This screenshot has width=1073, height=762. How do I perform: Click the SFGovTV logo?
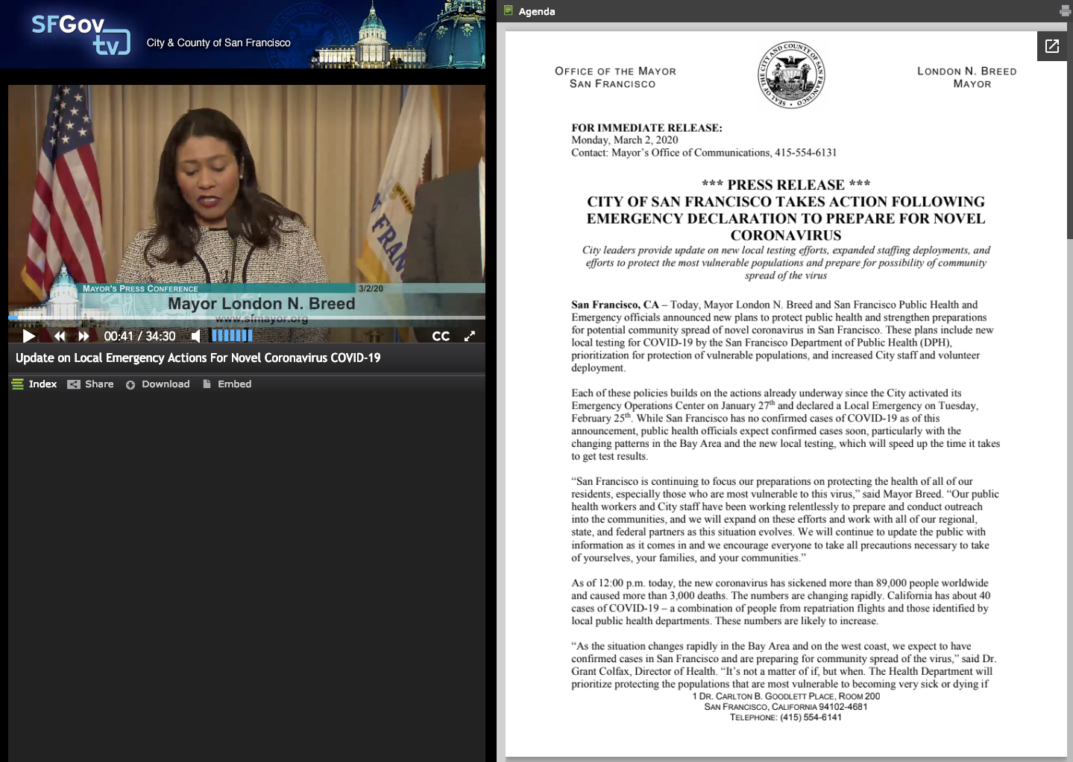click(81, 34)
